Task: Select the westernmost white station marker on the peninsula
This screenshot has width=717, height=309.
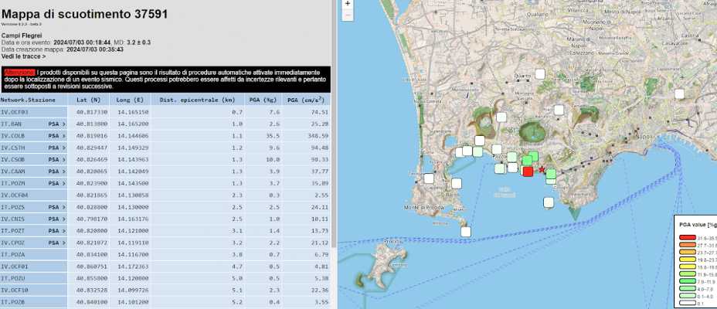Action: 429,178
